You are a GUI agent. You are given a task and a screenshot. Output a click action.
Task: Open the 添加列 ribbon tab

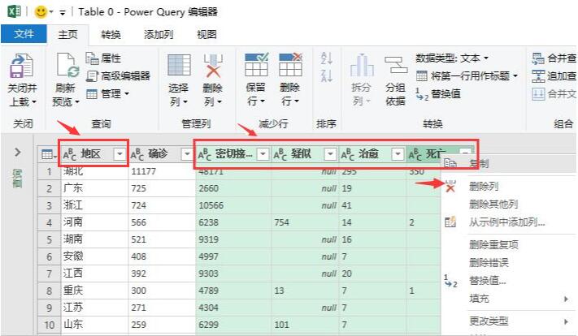click(x=159, y=35)
